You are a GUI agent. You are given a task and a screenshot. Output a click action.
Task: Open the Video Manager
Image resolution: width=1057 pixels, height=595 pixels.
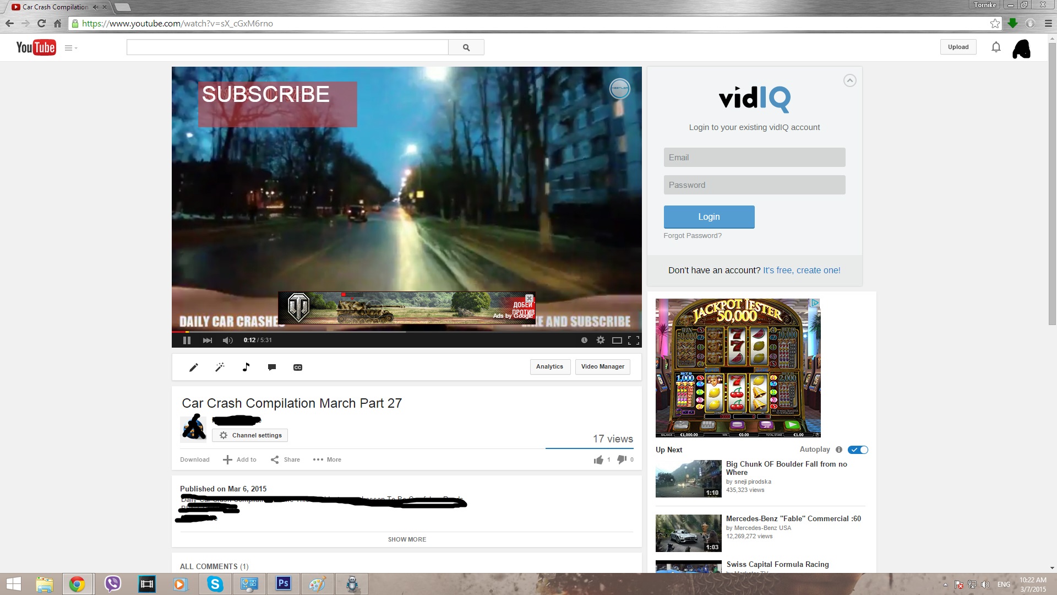point(602,367)
